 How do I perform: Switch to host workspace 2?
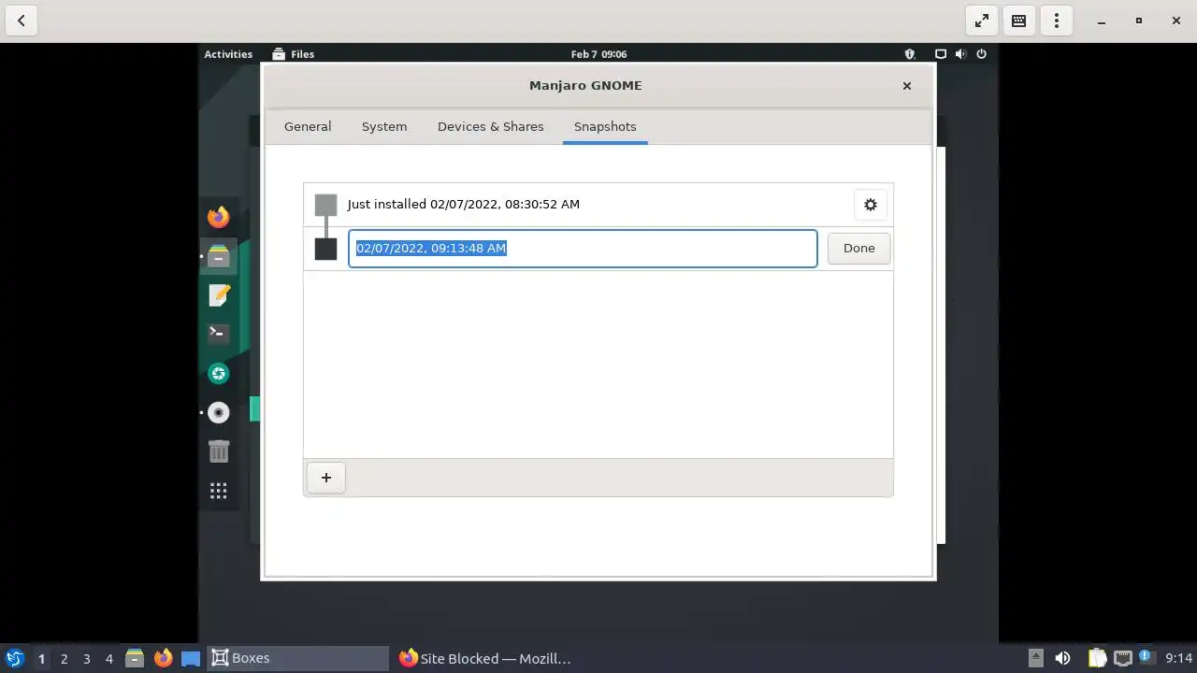click(x=64, y=658)
